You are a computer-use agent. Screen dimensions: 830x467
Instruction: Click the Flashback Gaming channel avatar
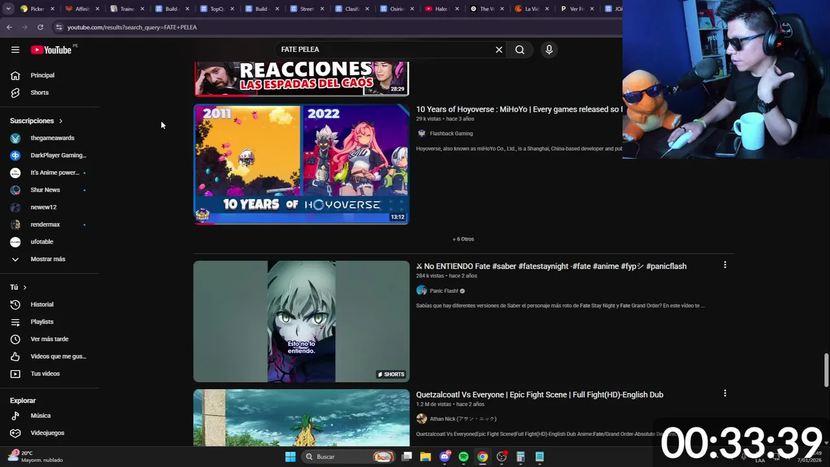click(x=421, y=134)
